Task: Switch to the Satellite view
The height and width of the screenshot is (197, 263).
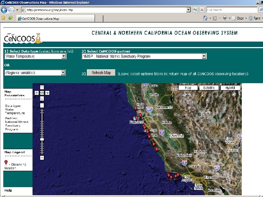Action: pos(209,88)
